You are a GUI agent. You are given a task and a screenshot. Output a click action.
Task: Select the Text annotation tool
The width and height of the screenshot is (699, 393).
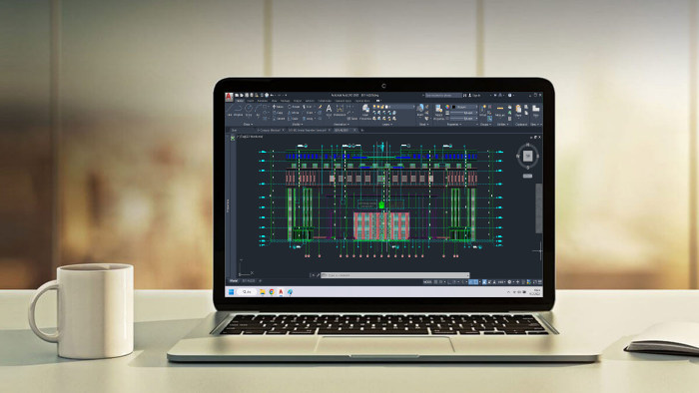click(x=329, y=111)
